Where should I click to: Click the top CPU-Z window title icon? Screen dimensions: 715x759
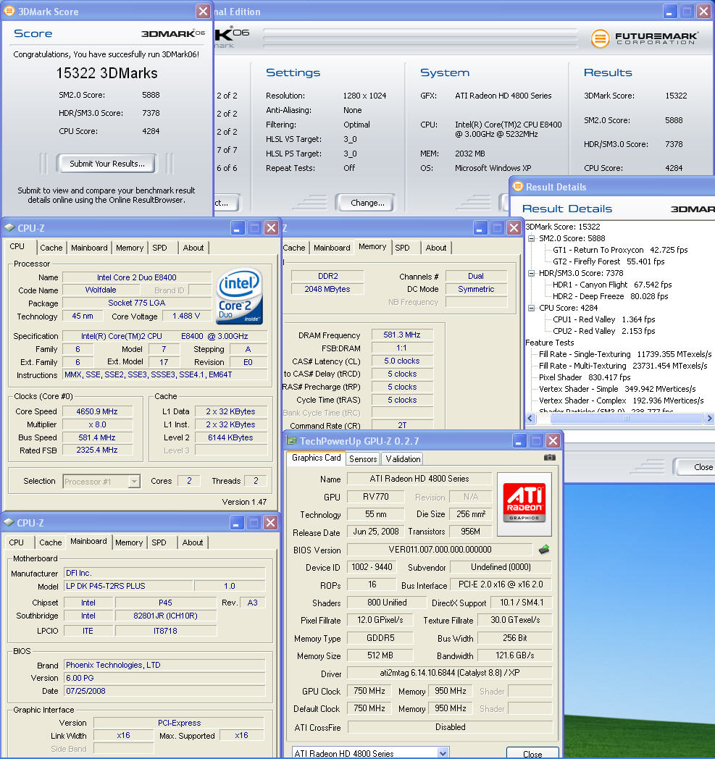[x=9, y=227]
